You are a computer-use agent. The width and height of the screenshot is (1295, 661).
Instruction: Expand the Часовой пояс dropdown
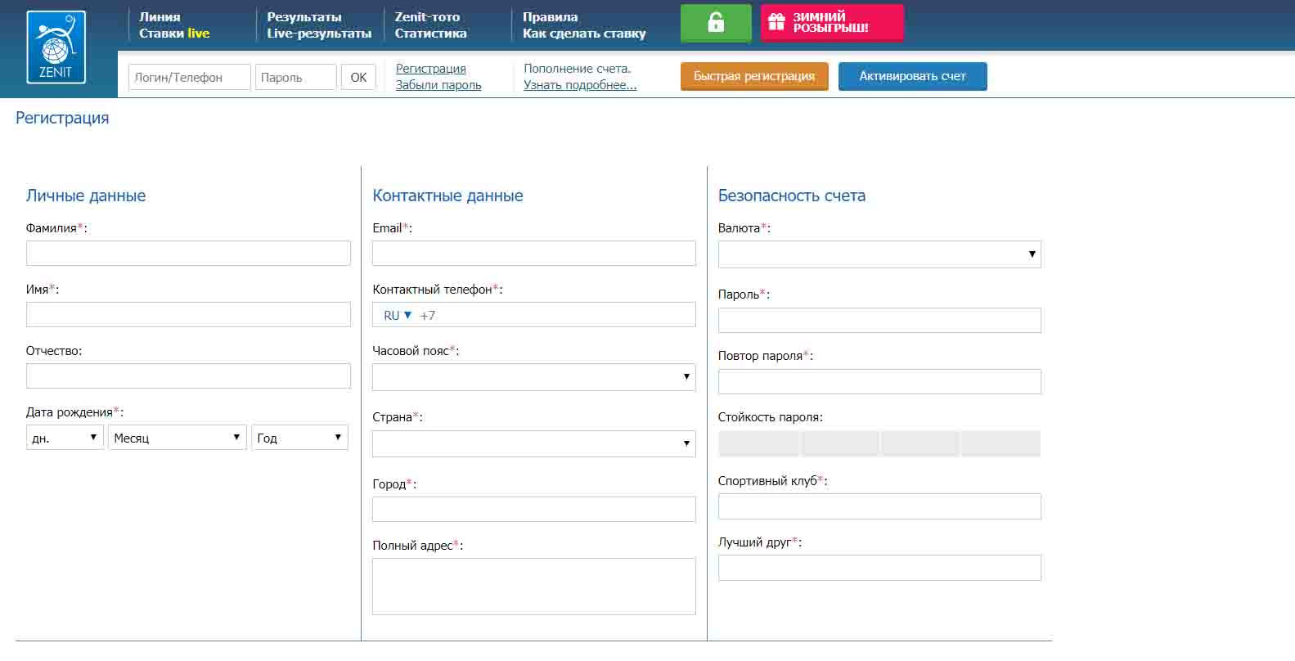coord(533,377)
